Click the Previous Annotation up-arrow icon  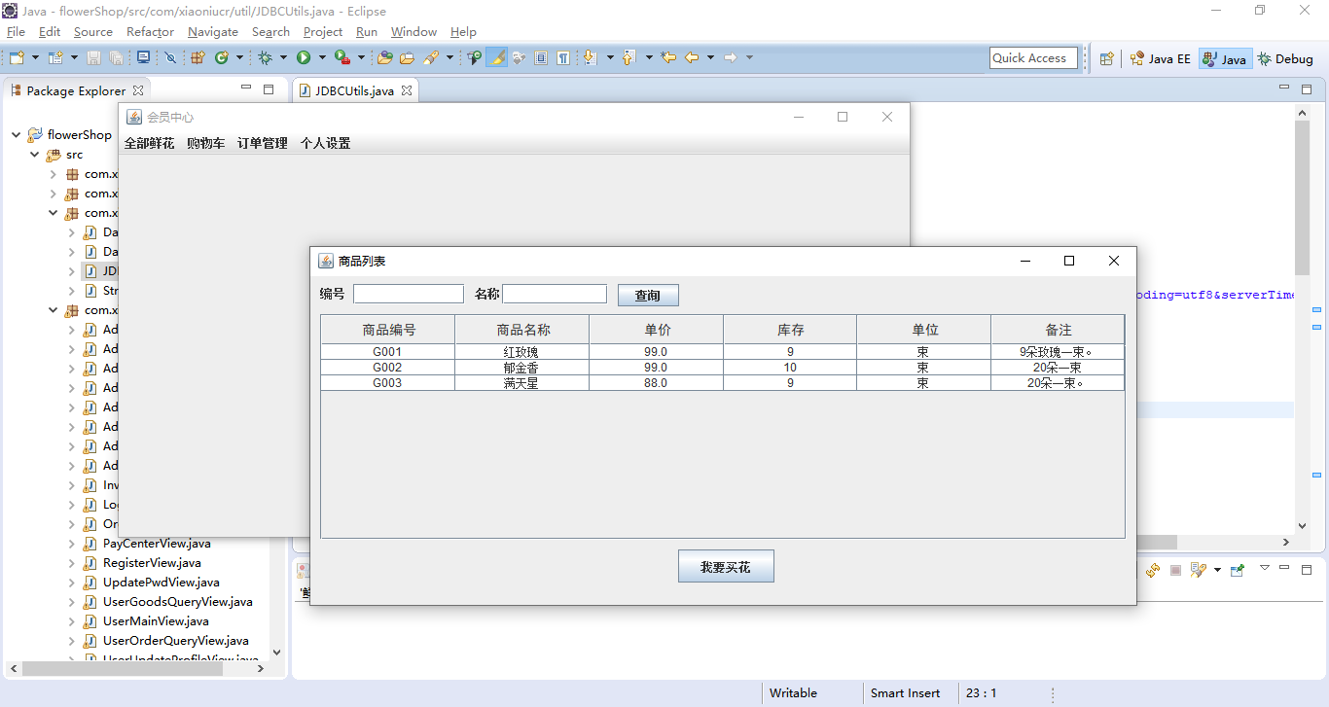[x=629, y=58]
